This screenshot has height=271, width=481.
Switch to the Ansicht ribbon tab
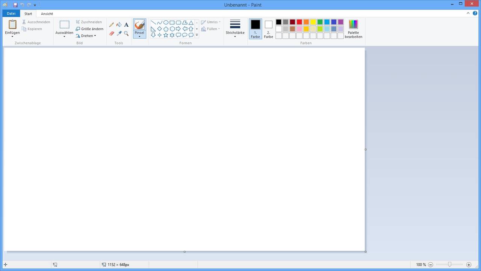pos(47,14)
